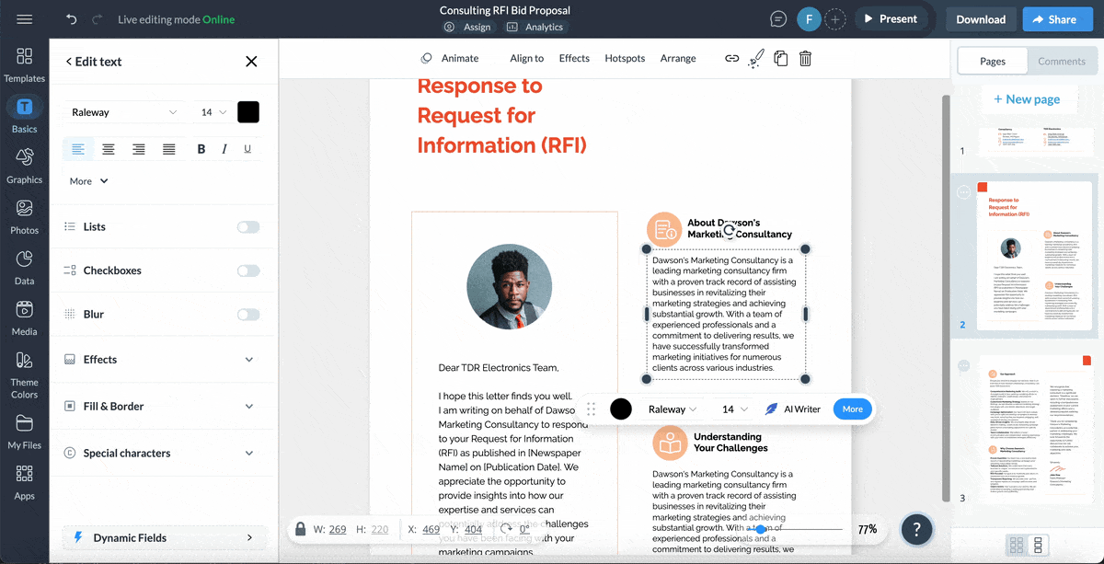Click the Animate icon in the toolbar
This screenshot has width=1104, height=564.
tap(426, 57)
